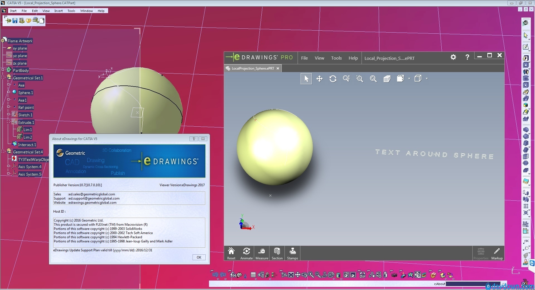Open the eDrawings File menu
Viewport: 535px width, 290px height.
(x=304, y=58)
